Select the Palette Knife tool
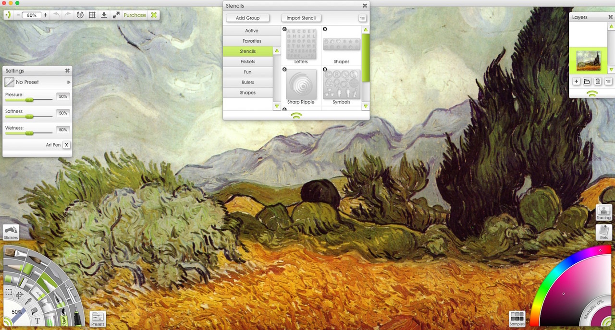This screenshot has height=330, width=615. click(56, 272)
